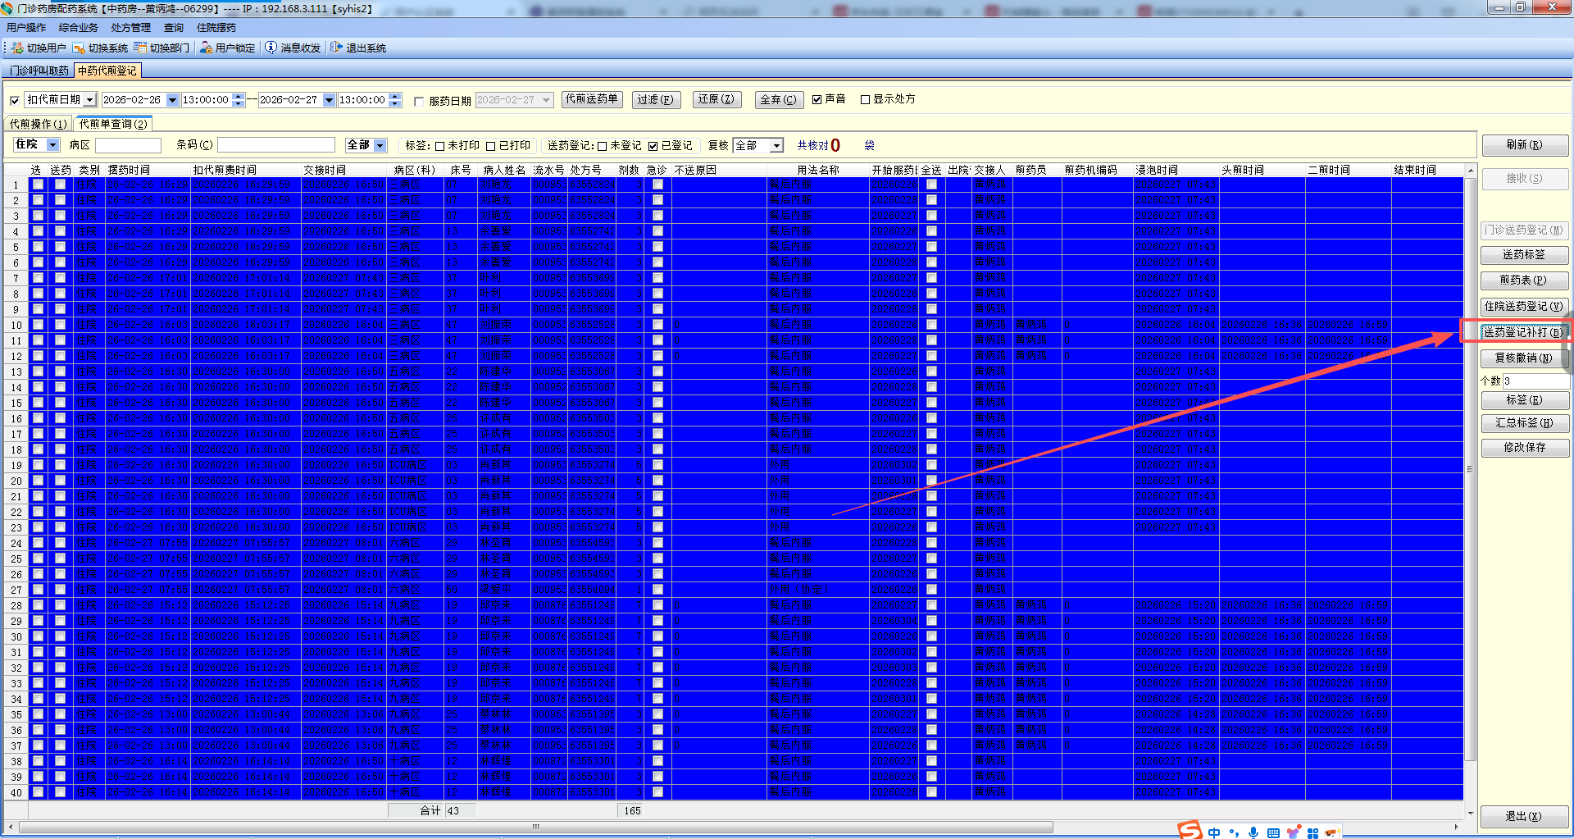Click the 住院送药登记(V) button
The image size is (1574, 839).
click(x=1525, y=307)
